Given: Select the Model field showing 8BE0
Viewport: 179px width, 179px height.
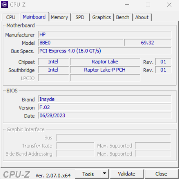Looking at the screenshot, I should click(80, 43).
